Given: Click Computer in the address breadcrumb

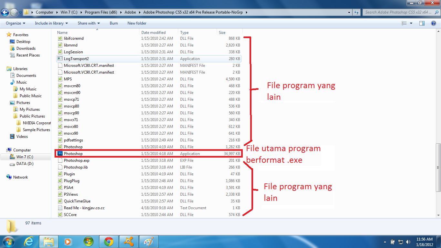Looking at the screenshot, I should [45, 12].
